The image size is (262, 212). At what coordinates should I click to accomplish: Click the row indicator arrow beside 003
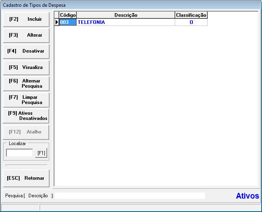[x=56, y=22]
